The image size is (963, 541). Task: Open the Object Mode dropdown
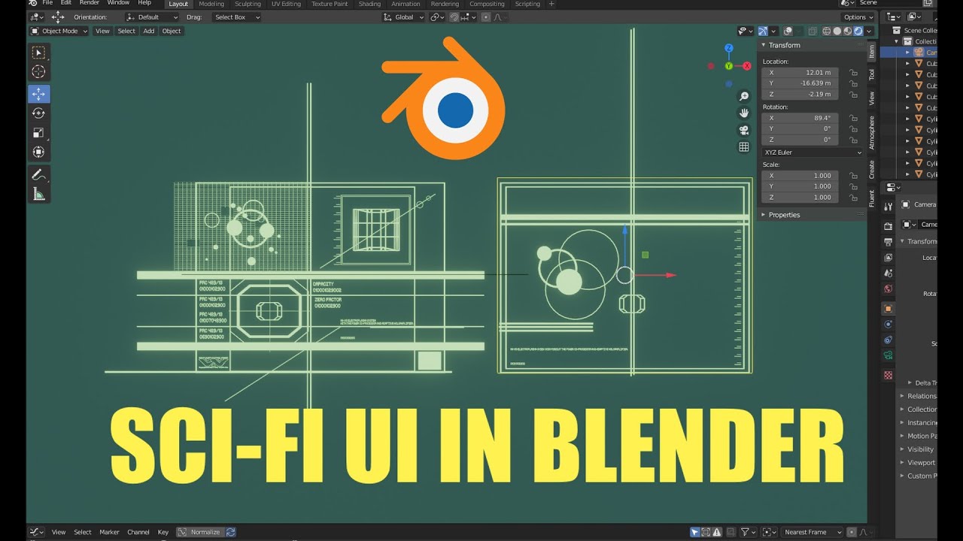(x=59, y=31)
